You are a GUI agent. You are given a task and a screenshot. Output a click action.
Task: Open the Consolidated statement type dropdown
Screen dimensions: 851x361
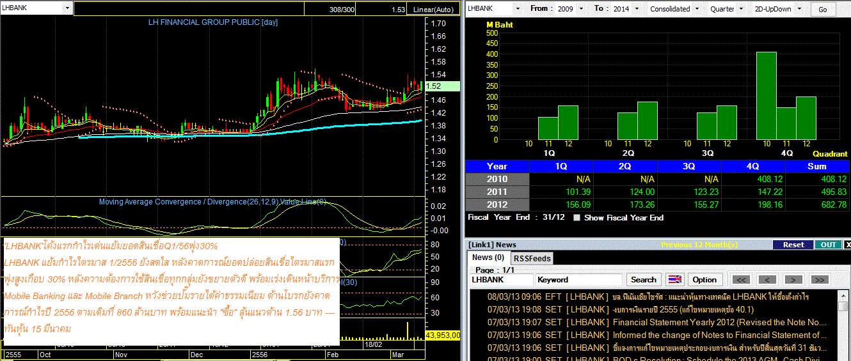click(697, 9)
